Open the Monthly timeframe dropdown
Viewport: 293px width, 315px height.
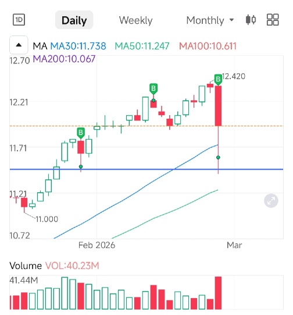pos(210,20)
